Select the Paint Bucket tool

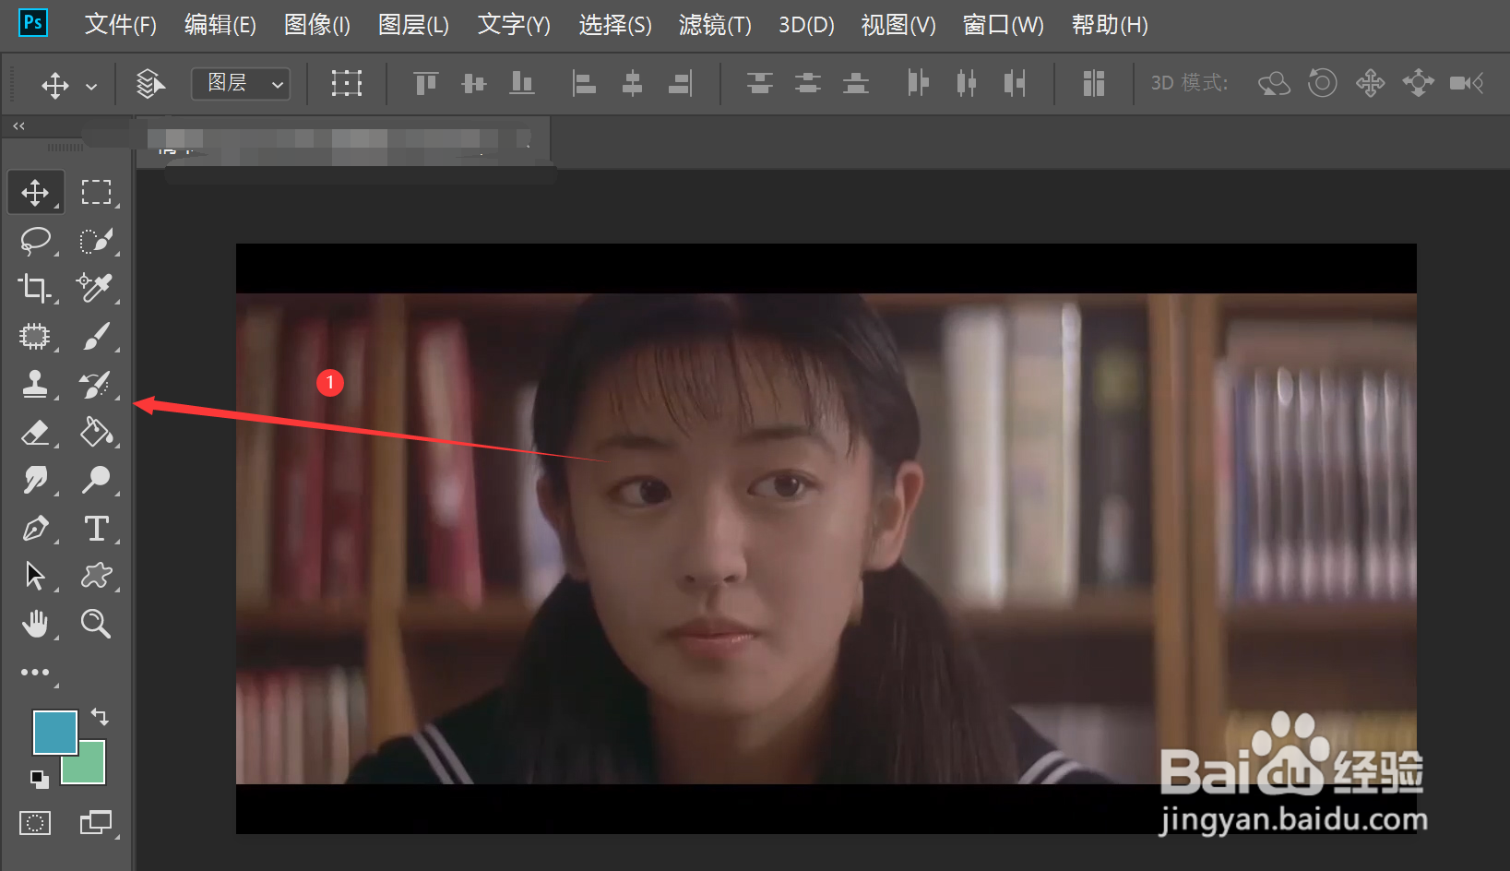[x=96, y=432]
